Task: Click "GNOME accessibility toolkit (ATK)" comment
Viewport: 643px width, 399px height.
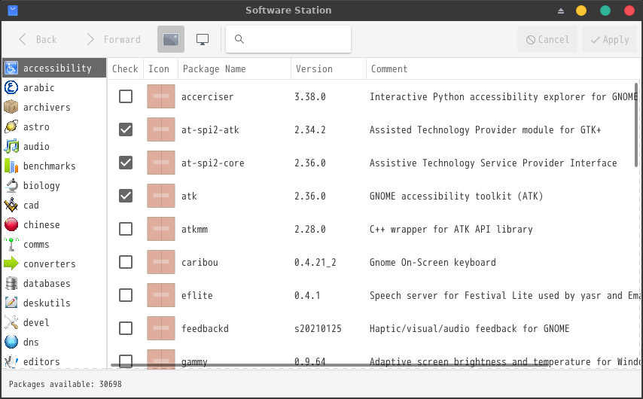Action: pos(456,196)
